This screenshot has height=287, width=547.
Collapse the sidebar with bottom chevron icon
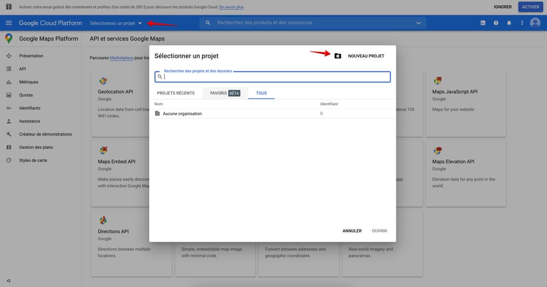[x=9, y=281]
